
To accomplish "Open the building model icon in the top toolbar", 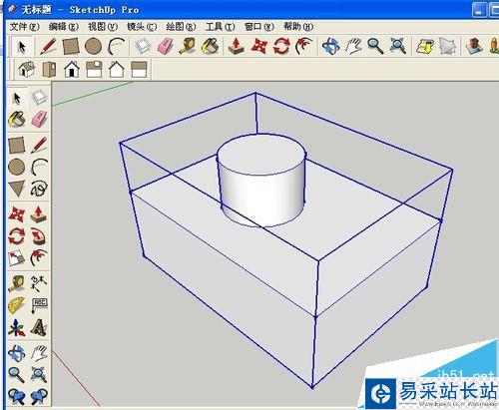I will point(474,46).
